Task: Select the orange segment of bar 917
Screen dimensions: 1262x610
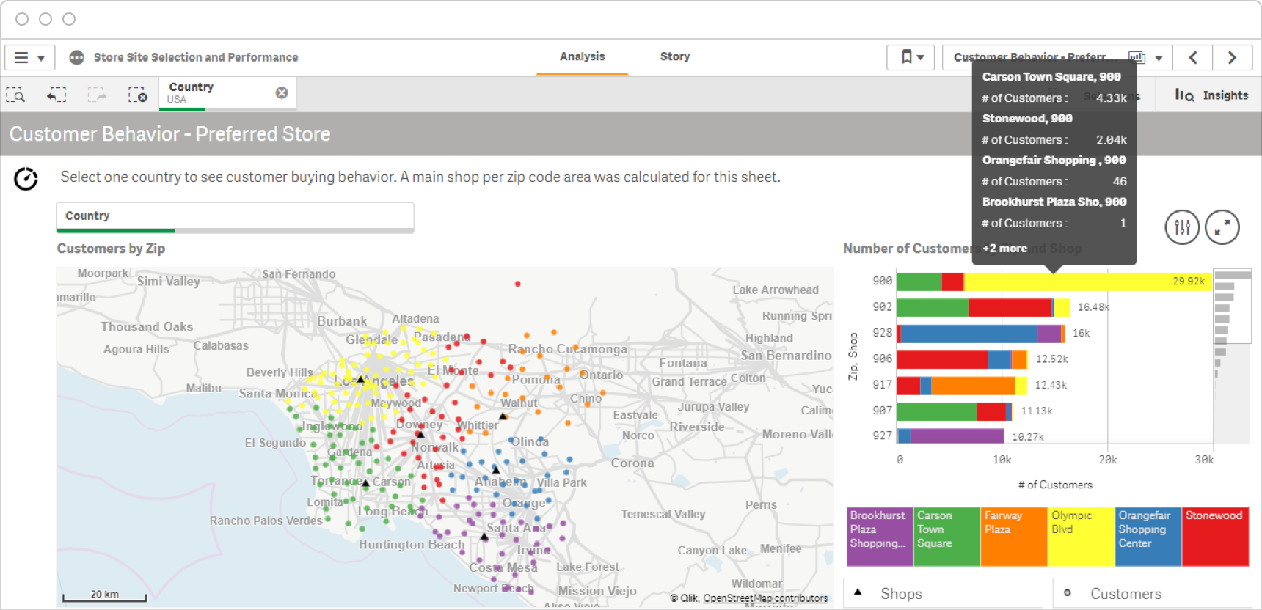Action: pos(974,386)
